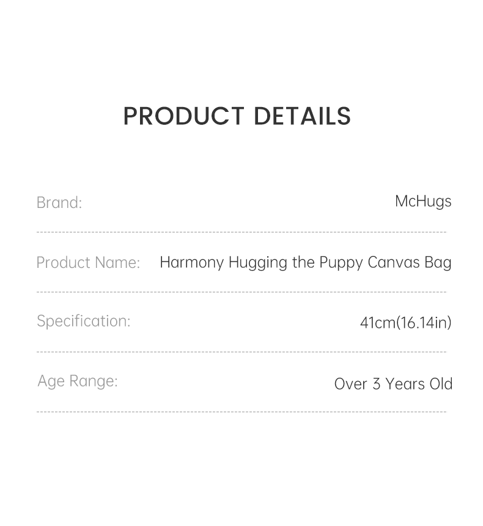Screen dimensions: 483x526
Task: Select the Product Name label
Action: (x=88, y=262)
